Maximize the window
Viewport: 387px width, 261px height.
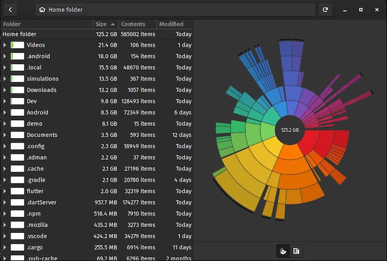[x=360, y=9]
